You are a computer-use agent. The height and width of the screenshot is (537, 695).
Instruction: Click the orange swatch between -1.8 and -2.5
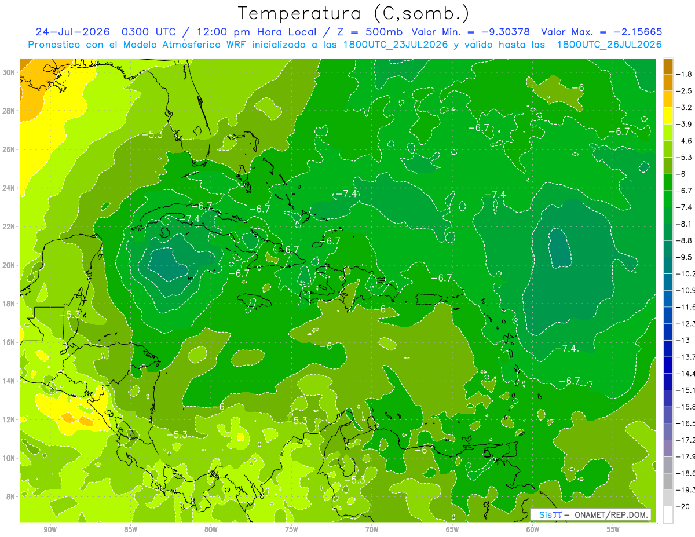click(668, 82)
